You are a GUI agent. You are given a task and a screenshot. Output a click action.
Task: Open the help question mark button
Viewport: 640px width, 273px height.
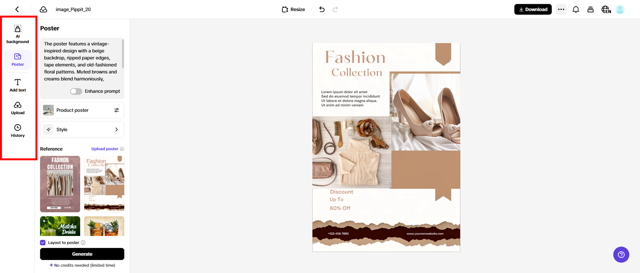(621, 255)
